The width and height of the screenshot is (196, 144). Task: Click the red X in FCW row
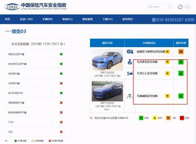click(61, 122)
